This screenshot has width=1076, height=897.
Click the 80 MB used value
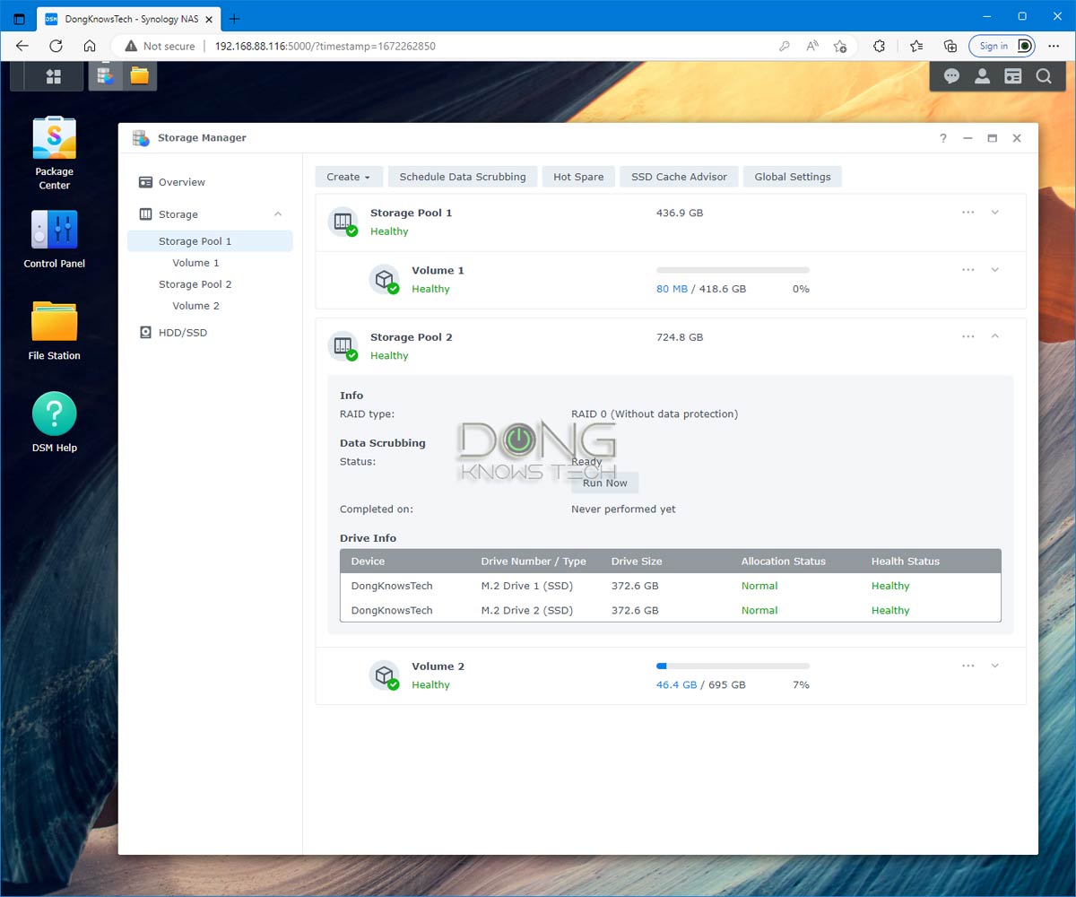click(672, 289)
